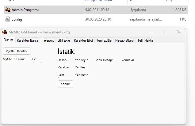
Task: Click the Hesap: label
Action: (x=63, y=60)
